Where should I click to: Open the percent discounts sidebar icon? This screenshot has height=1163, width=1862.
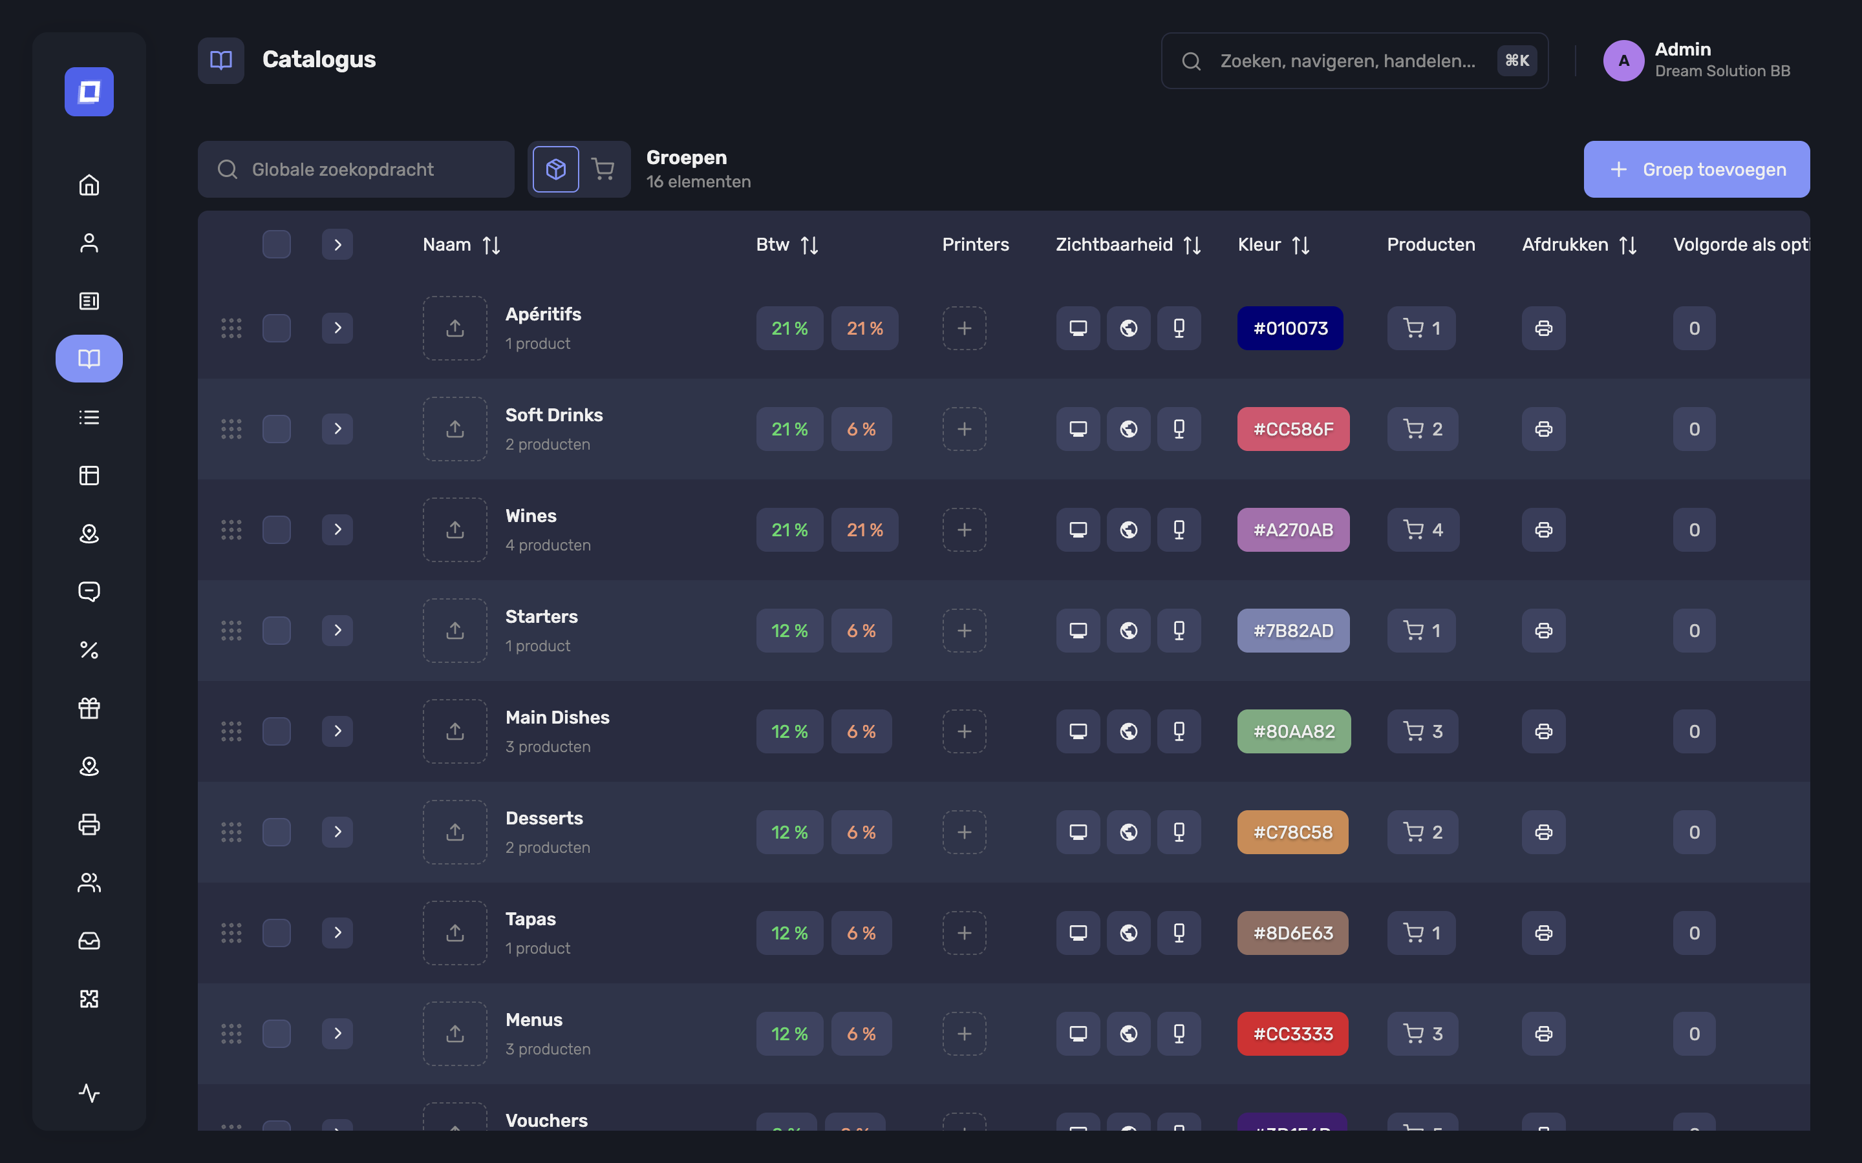pyautogui.click(x=89, y=650)
